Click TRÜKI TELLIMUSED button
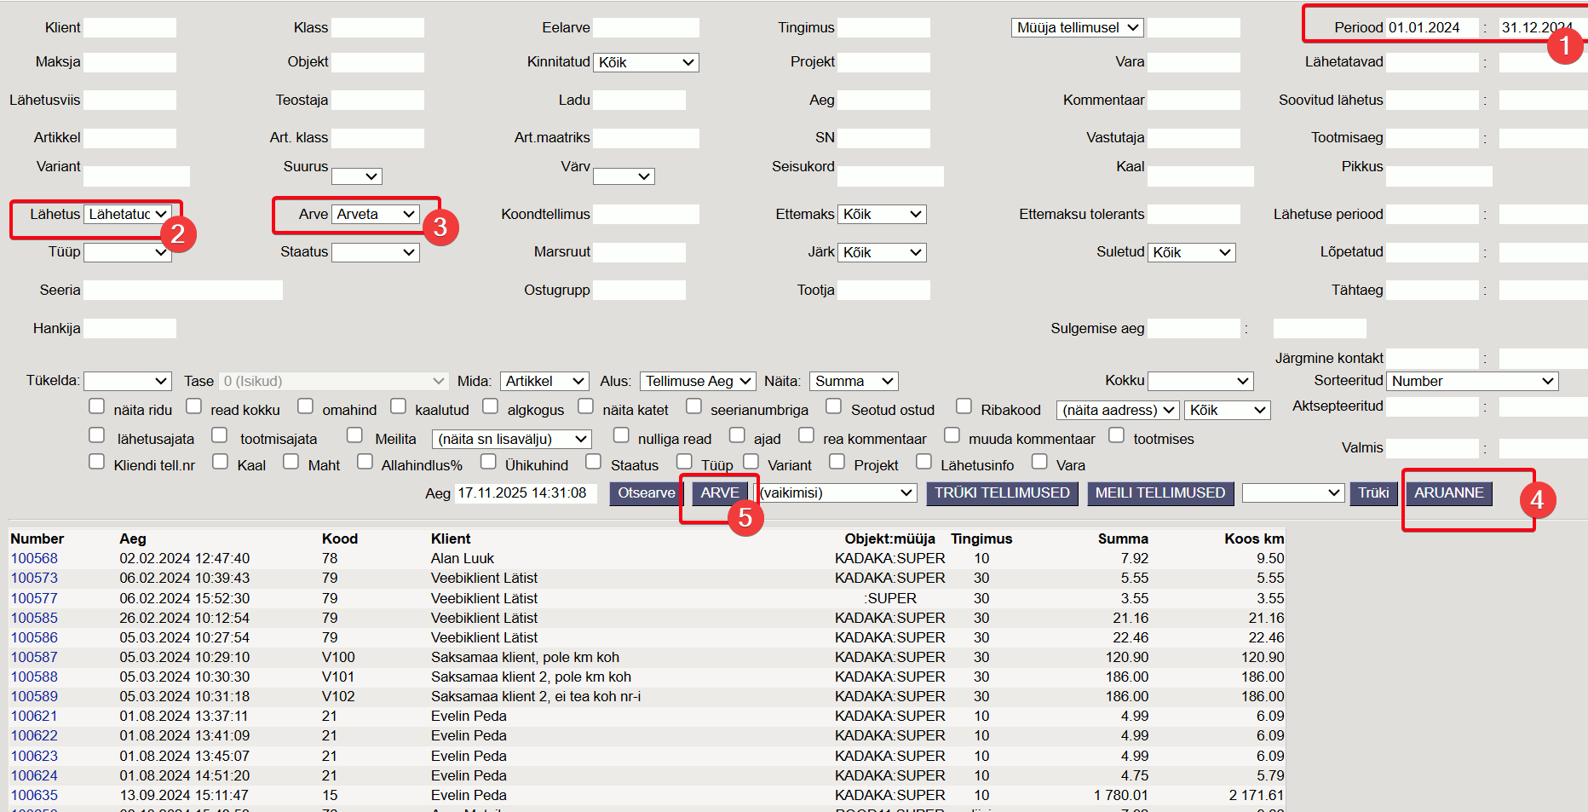 [x=1002, y=493]
